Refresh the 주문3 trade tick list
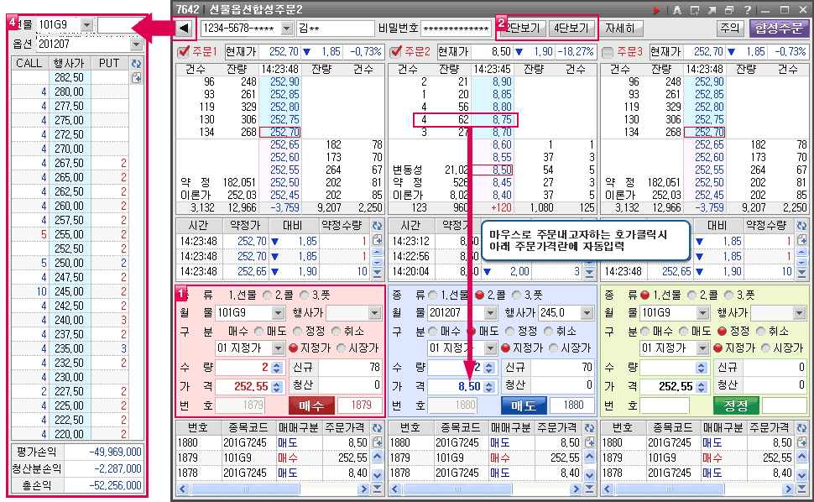 pyautogui.click(x=802, y=226)
